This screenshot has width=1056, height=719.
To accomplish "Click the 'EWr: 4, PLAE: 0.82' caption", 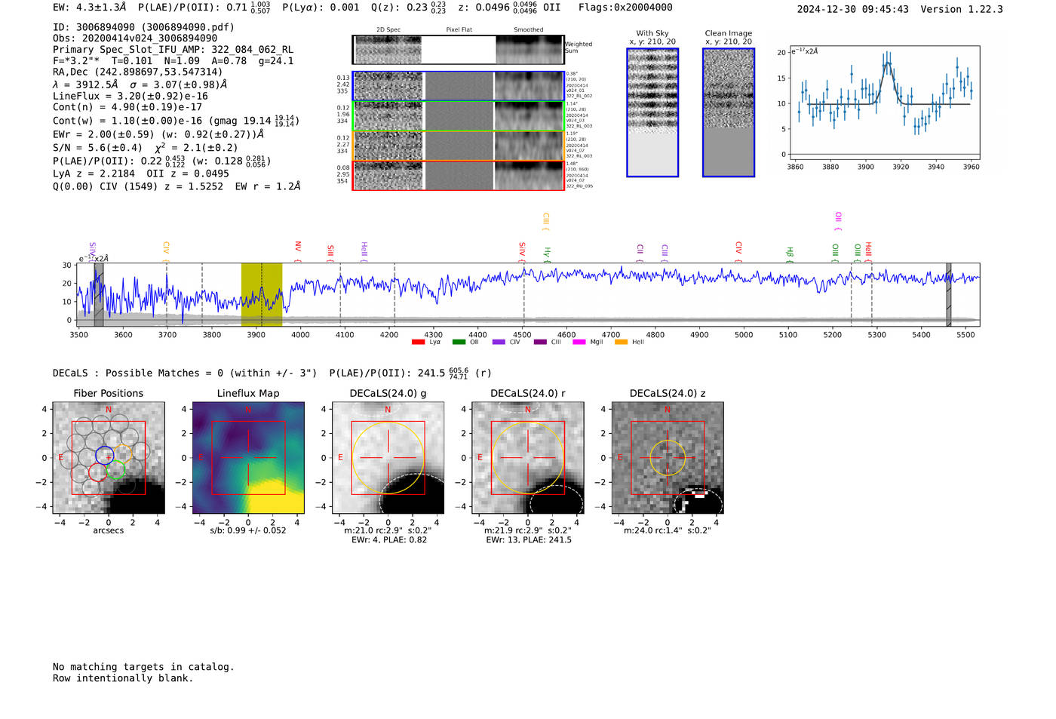I will pos(389,539).
